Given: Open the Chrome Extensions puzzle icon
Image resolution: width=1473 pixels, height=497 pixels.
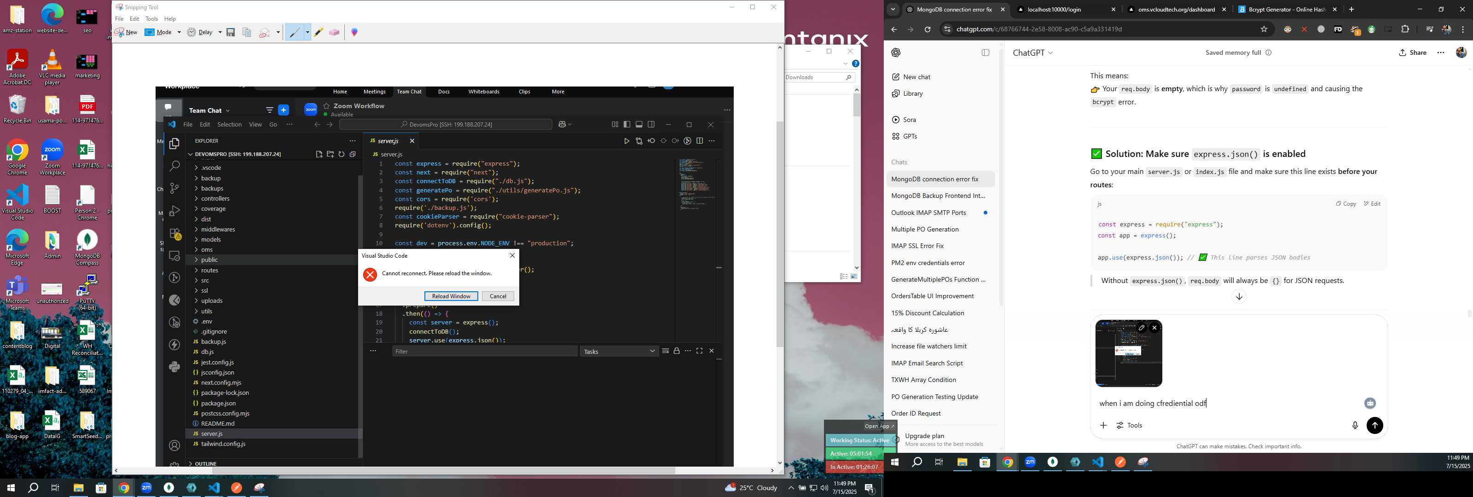Looking at the screenshot, I should pos(1405,29).
